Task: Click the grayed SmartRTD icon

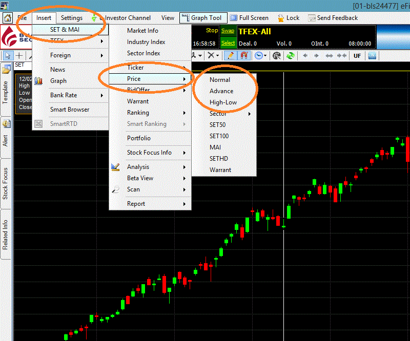Action: [x=39, y=124]
